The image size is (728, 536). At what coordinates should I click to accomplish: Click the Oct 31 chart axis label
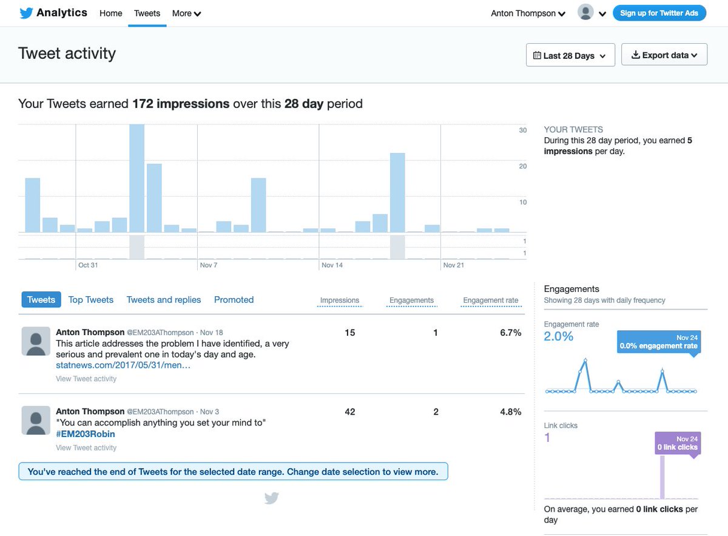tap(88, 265)
